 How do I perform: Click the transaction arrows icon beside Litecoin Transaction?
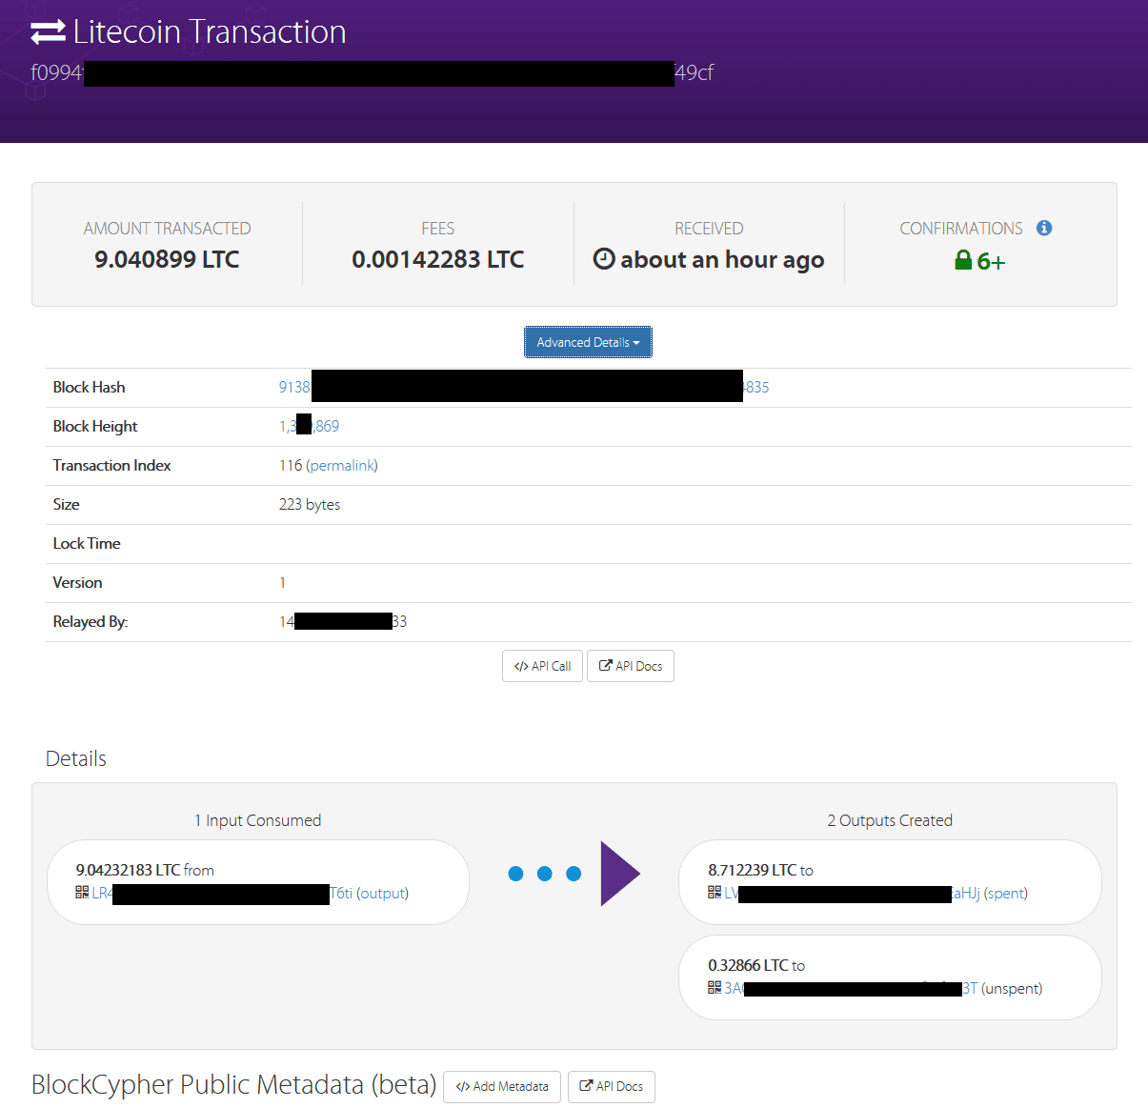48,32
